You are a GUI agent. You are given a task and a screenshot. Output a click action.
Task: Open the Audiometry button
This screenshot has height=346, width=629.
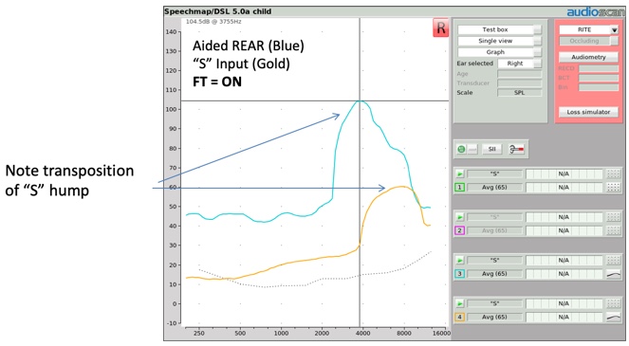[x=588, y=57]
